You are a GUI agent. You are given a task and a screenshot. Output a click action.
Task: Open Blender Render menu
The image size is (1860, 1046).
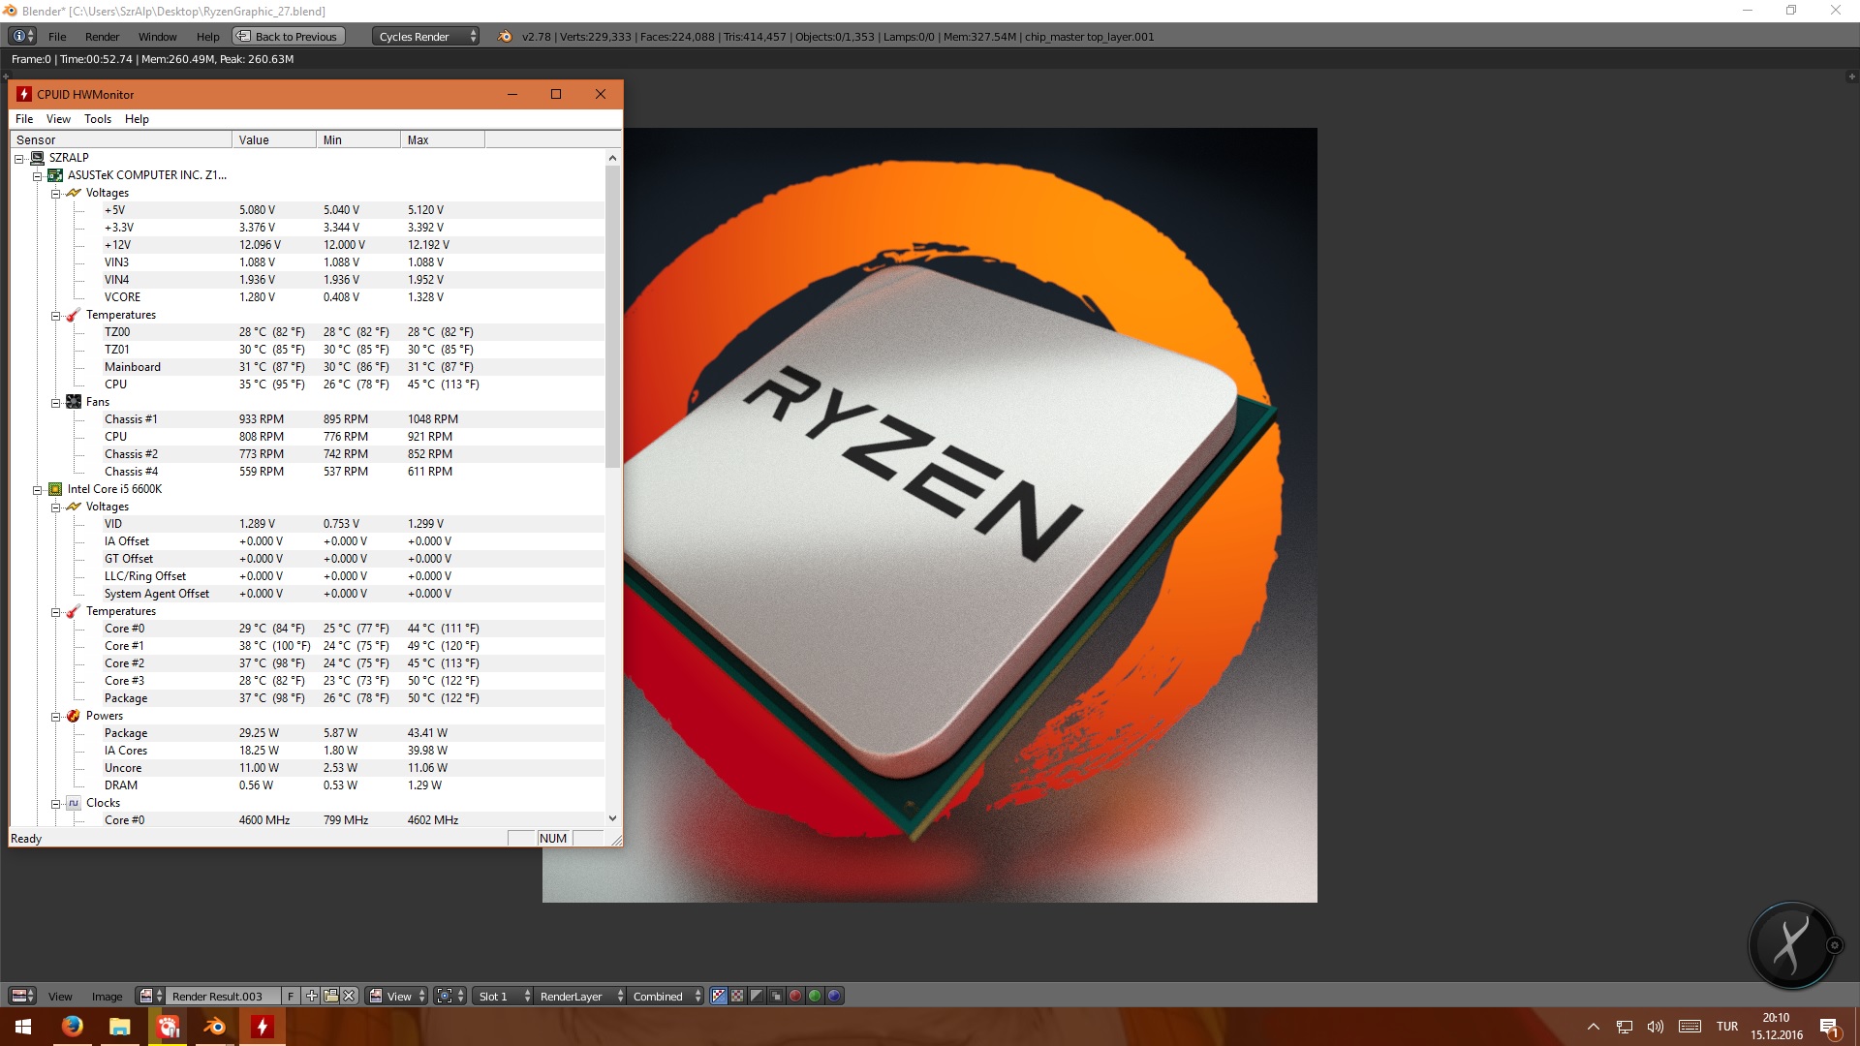[x=102, y=37]
